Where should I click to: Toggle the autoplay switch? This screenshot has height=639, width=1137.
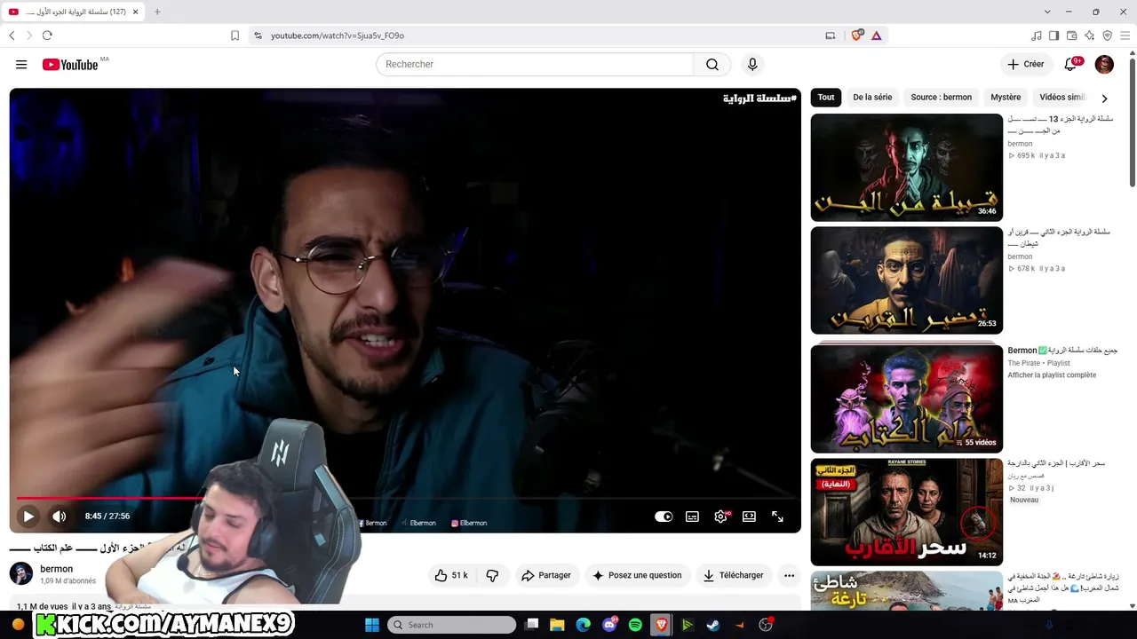tap(664, 517)
